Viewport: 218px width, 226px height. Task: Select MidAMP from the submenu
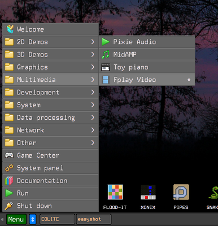pyautogui.click(x=147, y=54)
